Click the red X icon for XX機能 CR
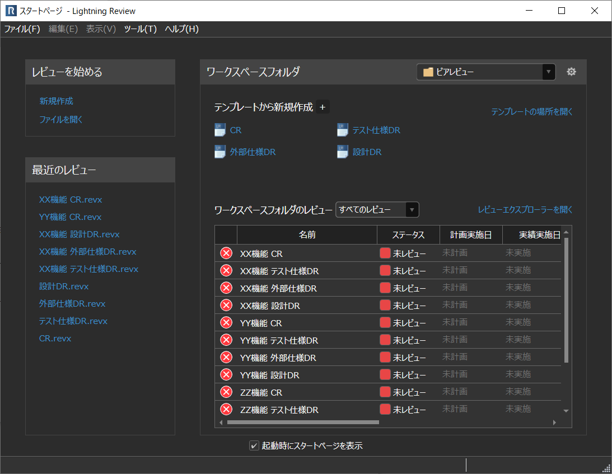The height and width of the screenshot is (474, 612). click(x=226, y=253)
